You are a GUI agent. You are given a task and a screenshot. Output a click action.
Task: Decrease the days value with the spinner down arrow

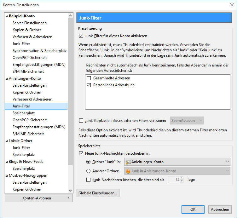click(x=182, y=181)
